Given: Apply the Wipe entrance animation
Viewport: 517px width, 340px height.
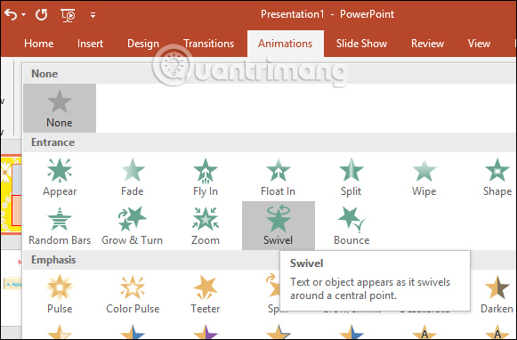Looking at the screenshot, I should tap(424, 177).
